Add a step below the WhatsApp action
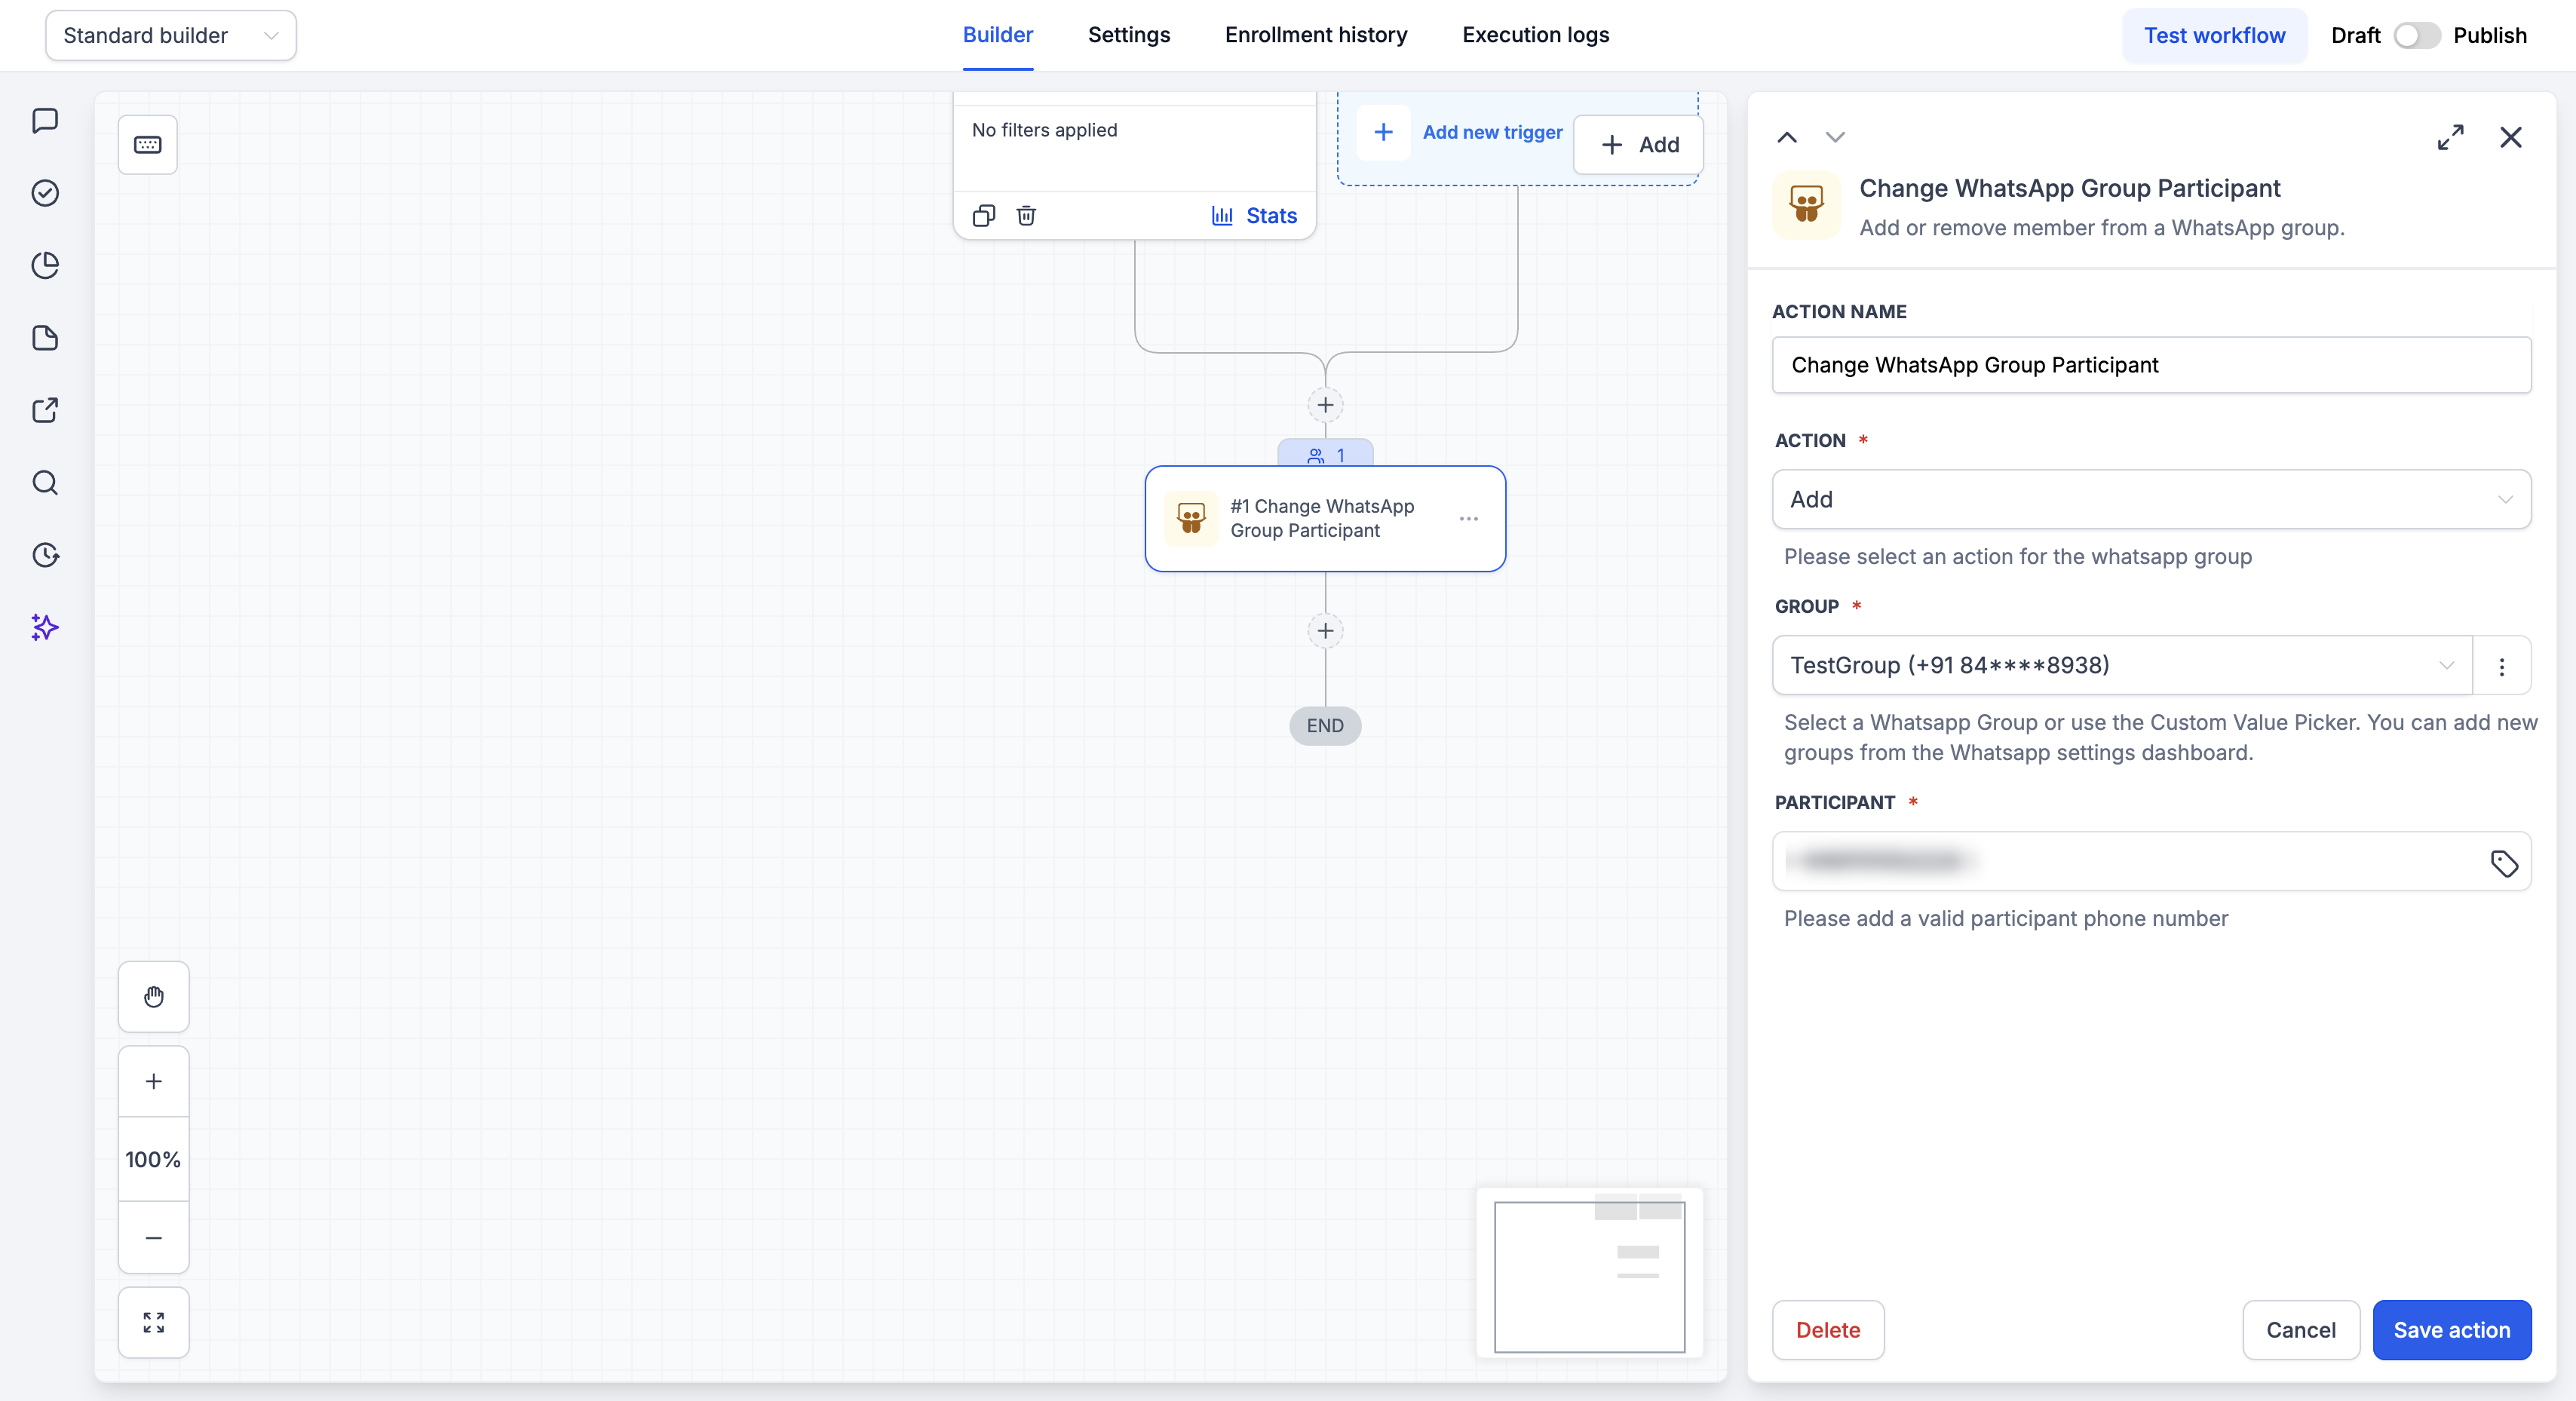The width and height of the screenshot is (2576, 1401). (x=1325, y=631)
